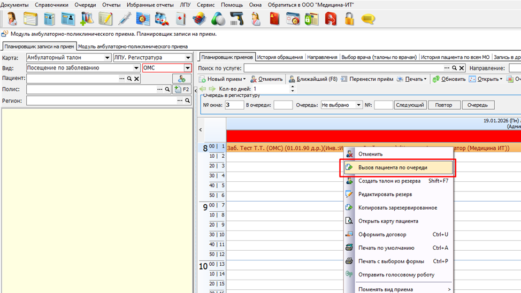Click the yellow padlock icon in the toolbar

click(x=349, y=19)
